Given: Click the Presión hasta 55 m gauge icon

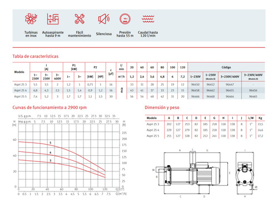Looking at the screenshot, I should pos(125,19).
